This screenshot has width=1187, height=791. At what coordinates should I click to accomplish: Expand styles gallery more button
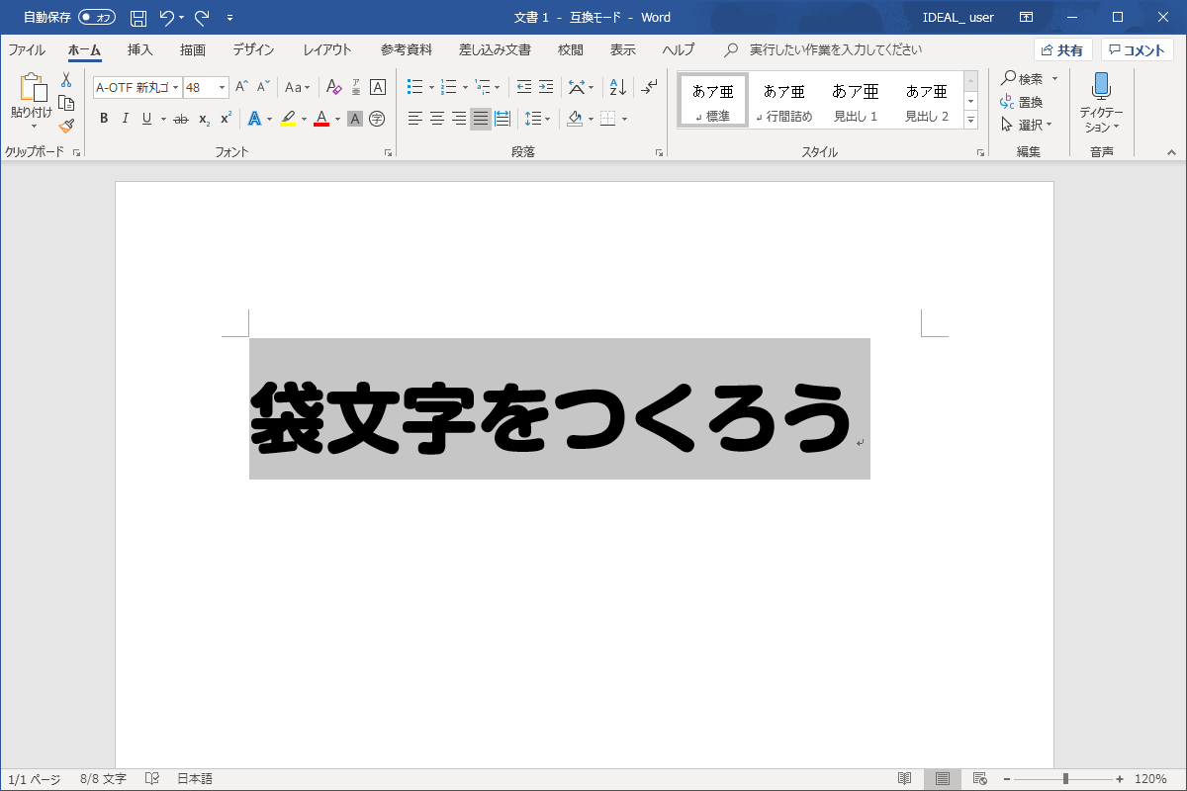[970, 120]
